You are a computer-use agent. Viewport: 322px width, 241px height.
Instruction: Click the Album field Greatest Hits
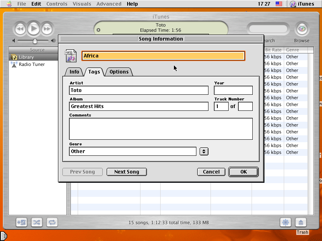click(139, 106)
